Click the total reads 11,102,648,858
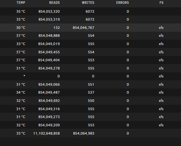Image resolution: width=181 pixels, height=146 pixels. [x=47, y=133]
